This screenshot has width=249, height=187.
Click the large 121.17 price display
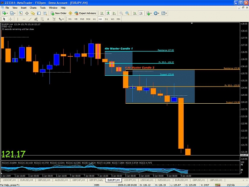coord(14,154)
